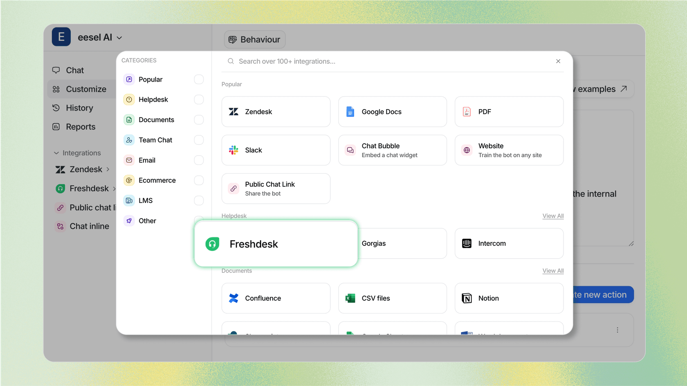Viewport: 687px width, 386px height.
Task: Click the Popular category icon
Action: 129,79
